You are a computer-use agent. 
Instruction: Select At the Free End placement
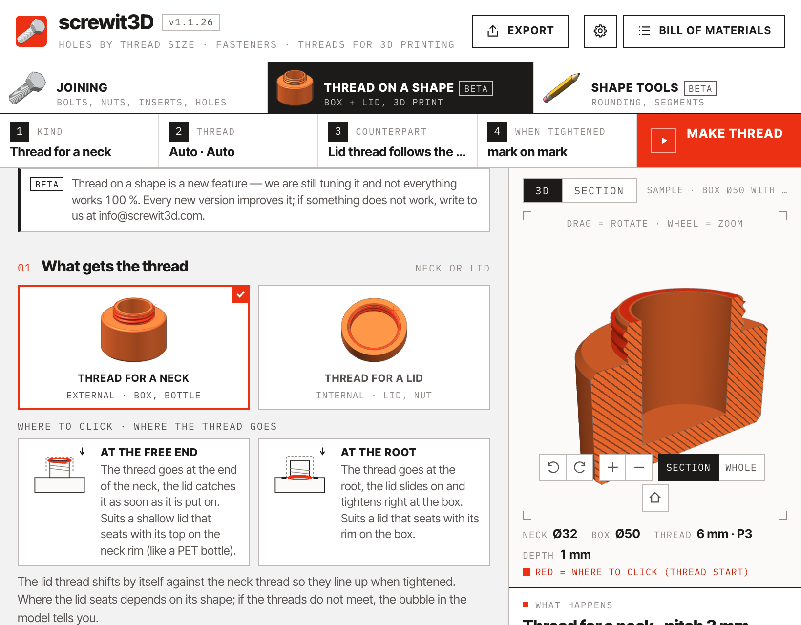[134, 502]
